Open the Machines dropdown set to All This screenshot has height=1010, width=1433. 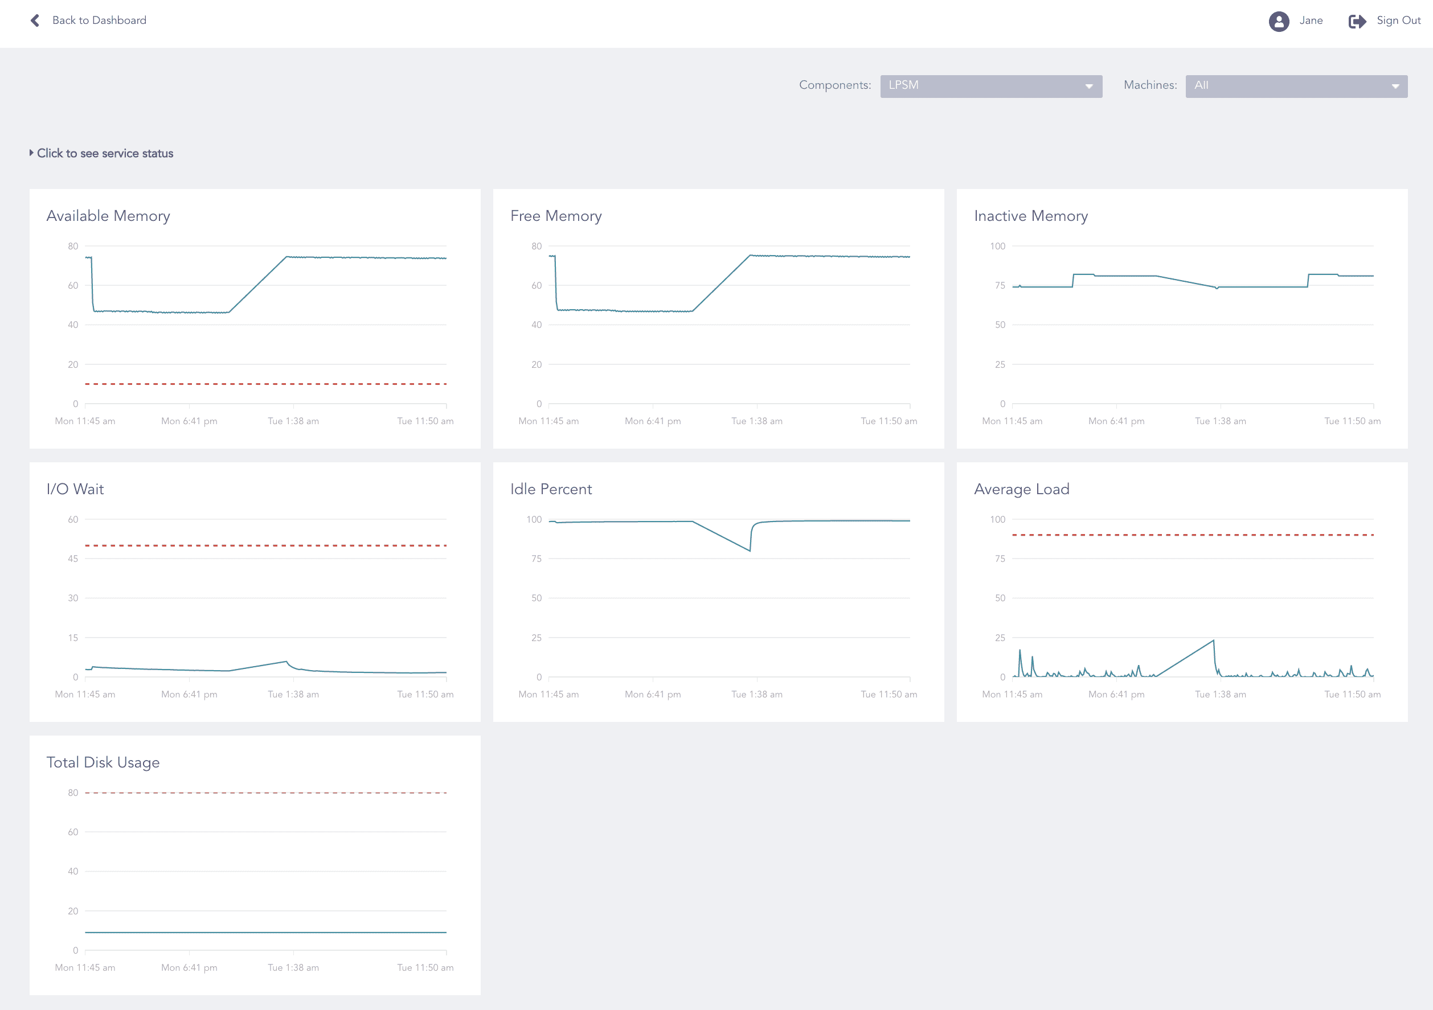pyautogui.click(x=1295, y=85)
